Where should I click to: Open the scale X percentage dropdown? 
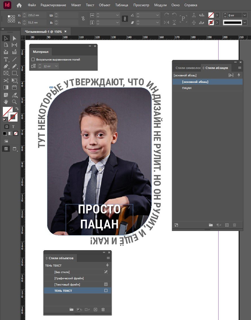point(117,15)
